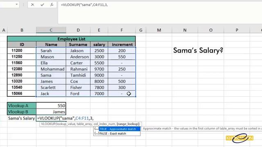Click the name cell Mason
The width and height of the screenshot is (262, 147).
(51, 57)
